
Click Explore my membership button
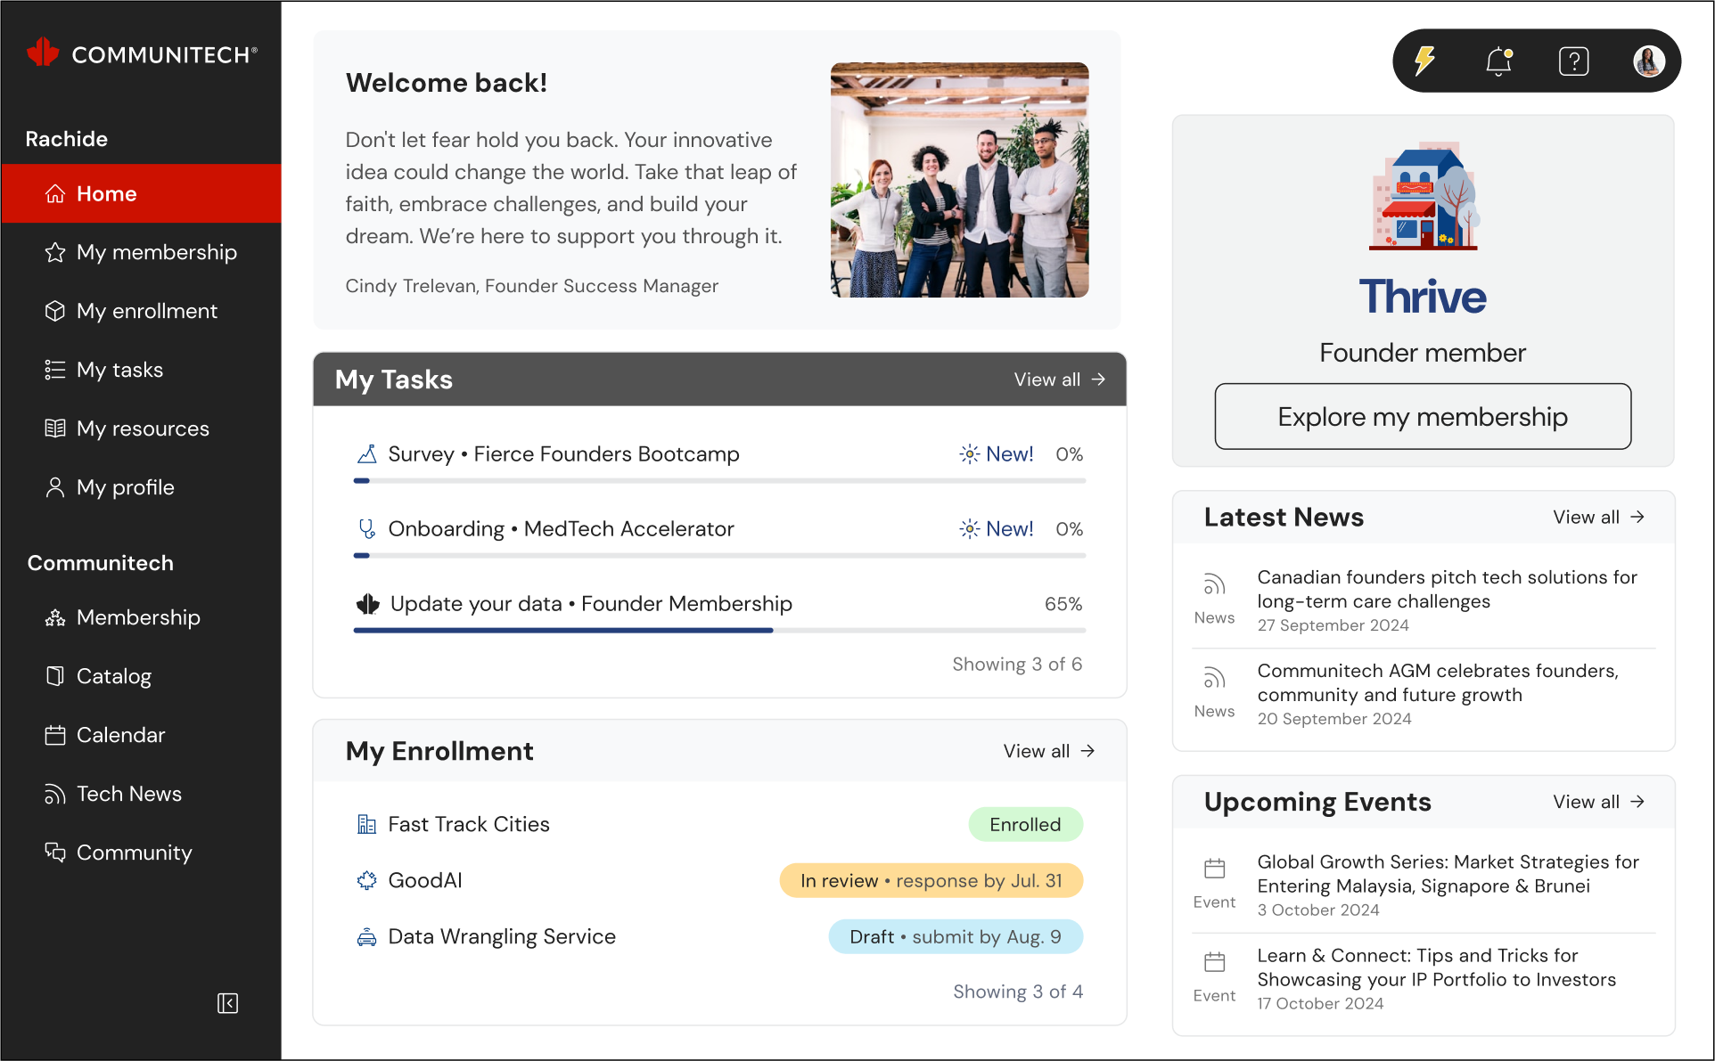tap(1423, 417)
